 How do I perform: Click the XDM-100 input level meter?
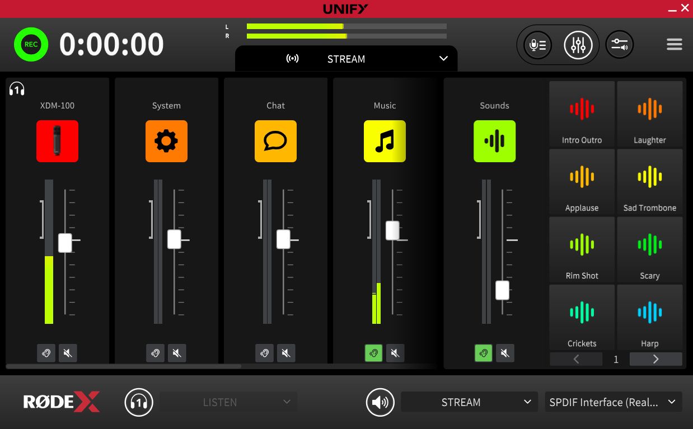(49, 252)
